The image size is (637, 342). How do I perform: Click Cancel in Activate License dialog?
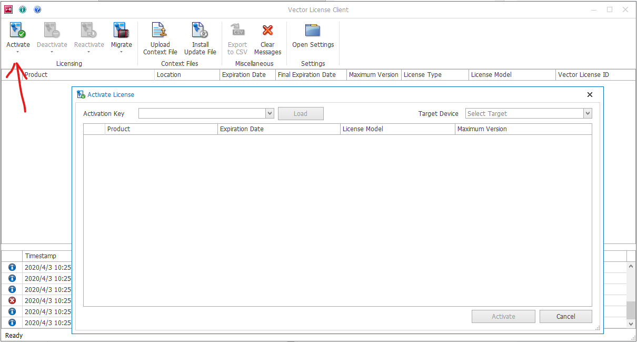pos(566,316)
